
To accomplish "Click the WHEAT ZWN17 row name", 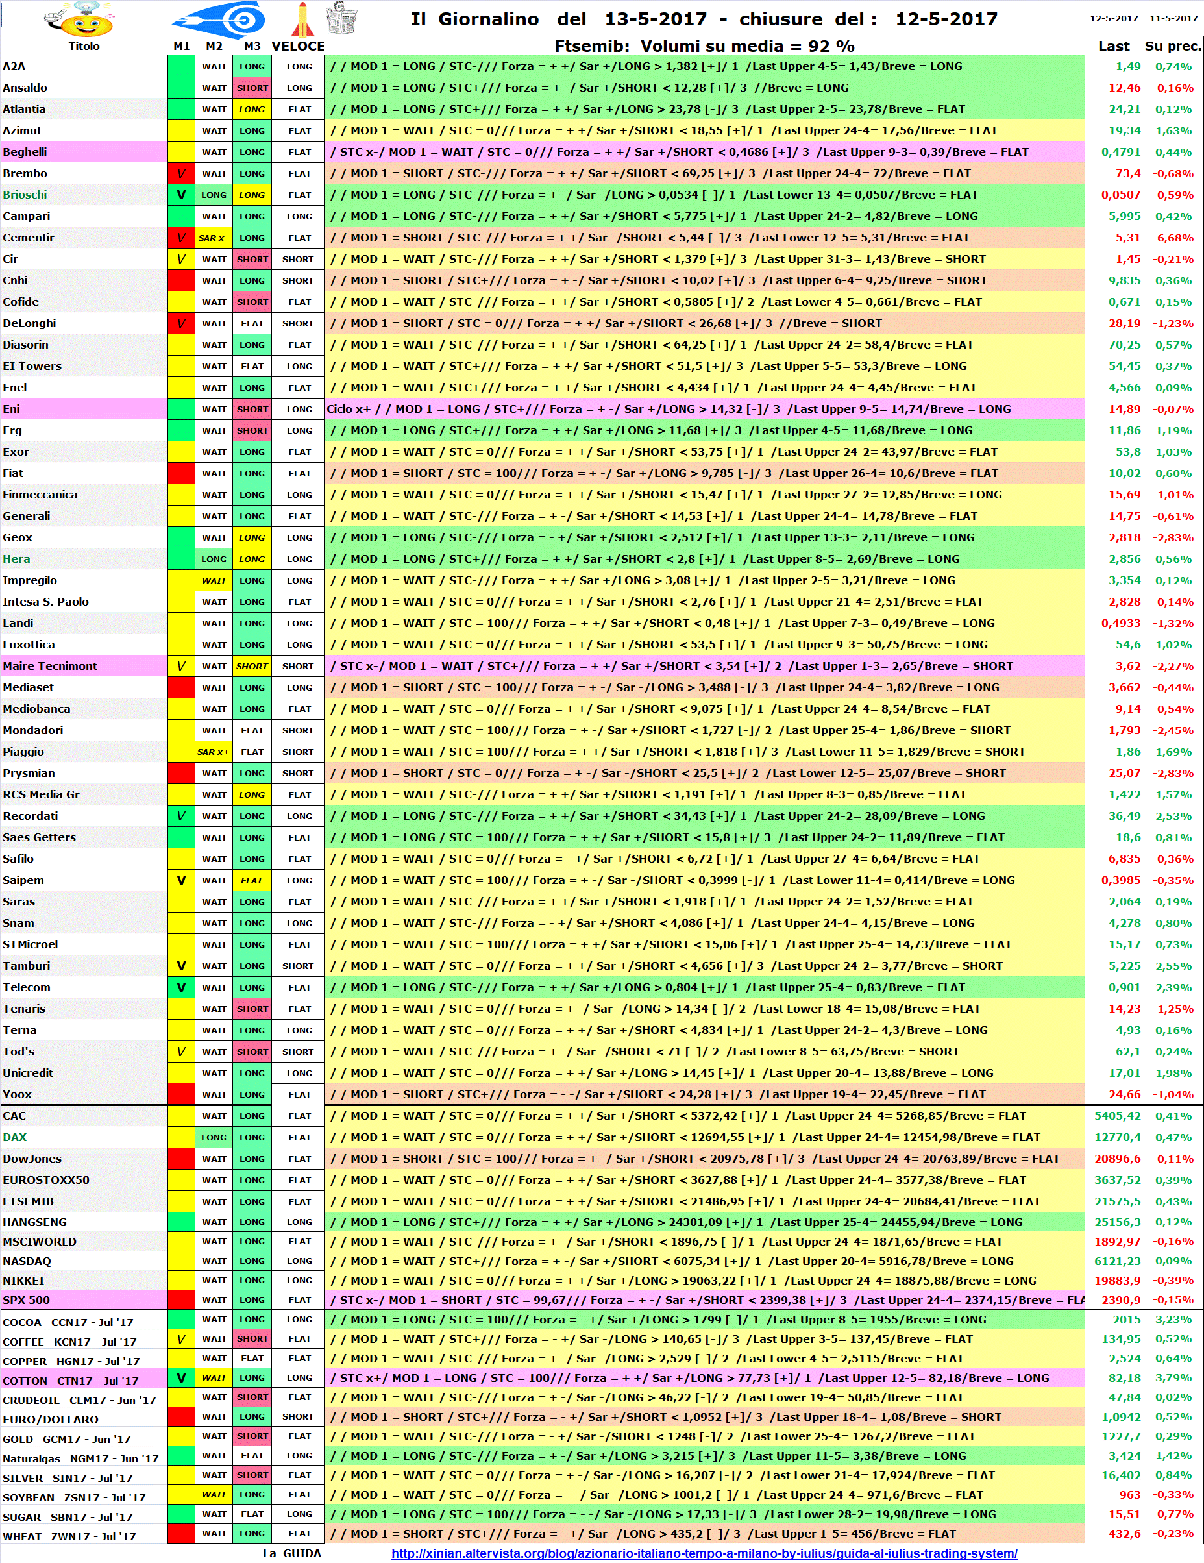I will click(69, 1536).
